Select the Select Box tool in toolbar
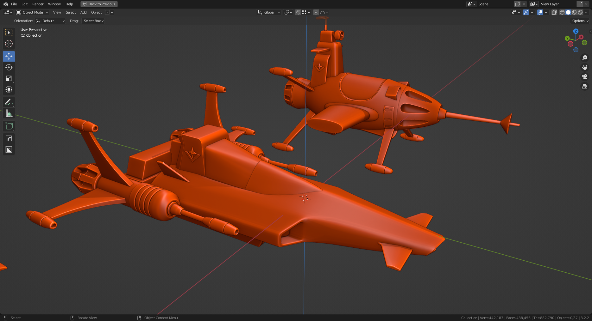592x321 pixels. (9, 33)
